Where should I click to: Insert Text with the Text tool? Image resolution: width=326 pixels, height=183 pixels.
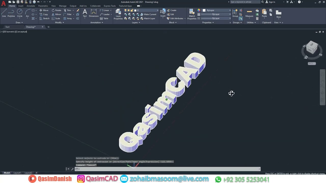(x=85, y=13)
